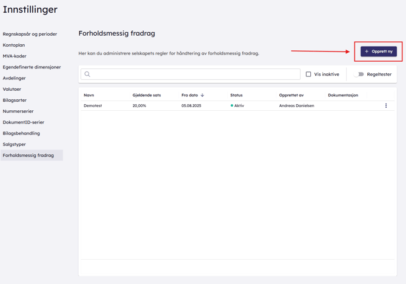
Task: Enable the Vis inaktive checkbox
Action: click(x=308, y=74)
